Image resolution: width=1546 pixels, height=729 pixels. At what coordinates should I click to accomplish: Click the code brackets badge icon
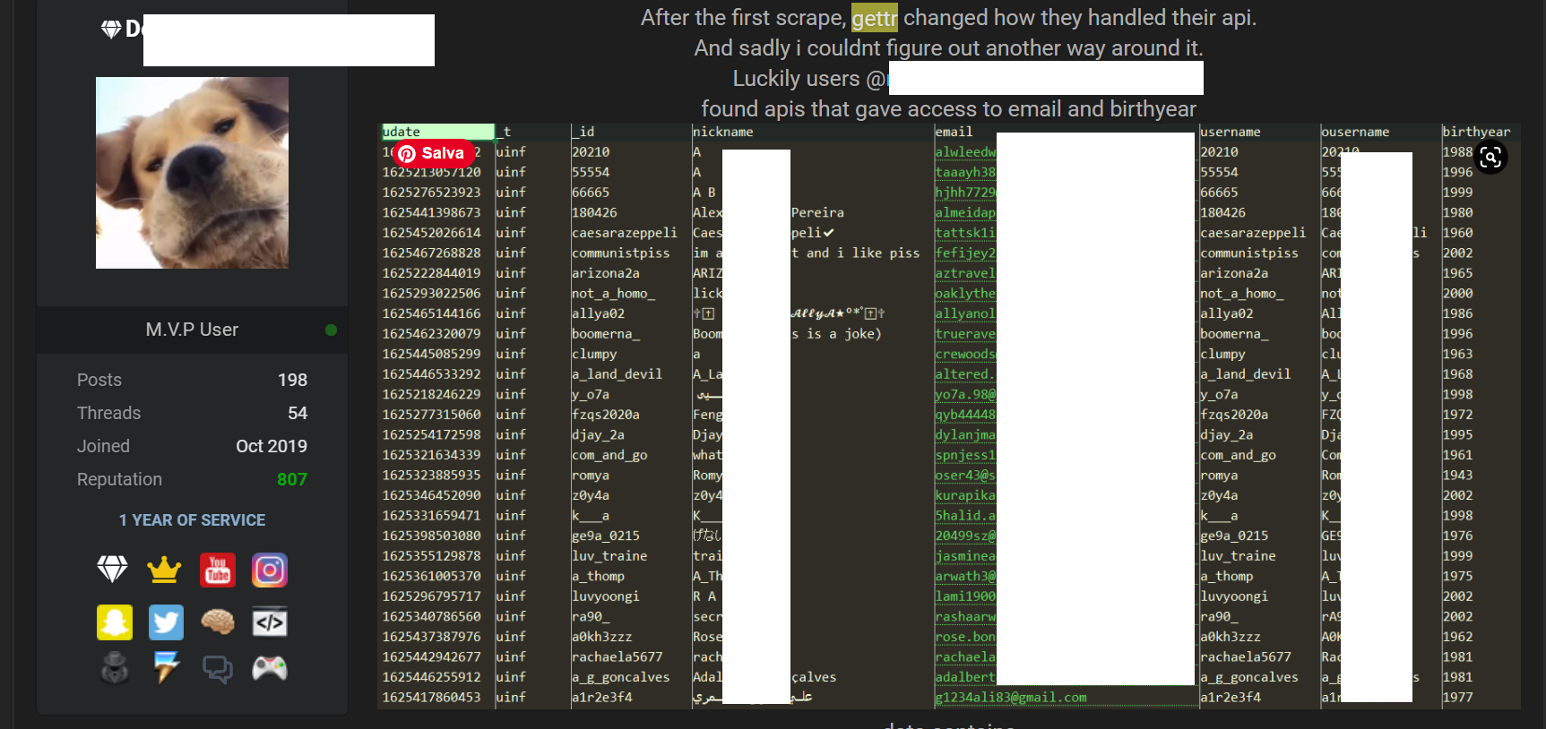pyautogui.click(x=270, y=622)
